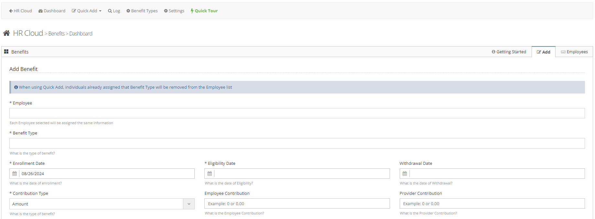Open the Benefit Type selection field
595x219 pixels.
tap(297, 144)
